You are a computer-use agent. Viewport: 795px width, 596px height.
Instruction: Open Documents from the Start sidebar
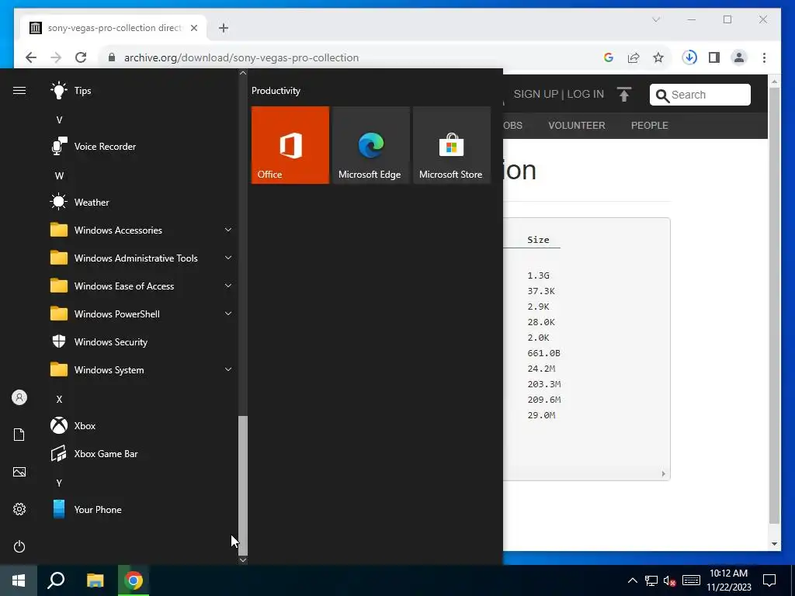(19, 435)
